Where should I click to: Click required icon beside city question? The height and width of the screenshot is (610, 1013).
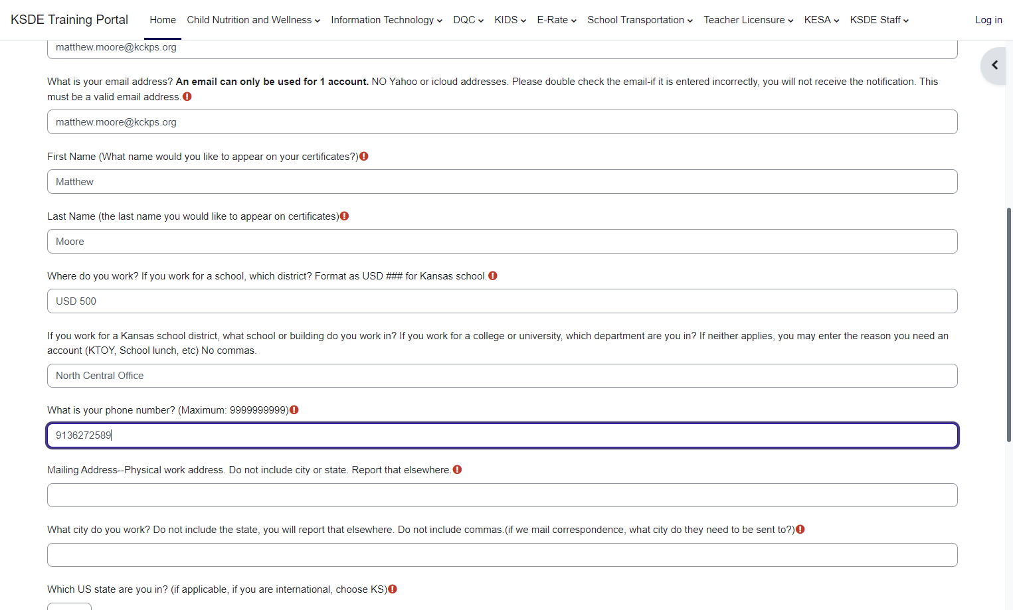[x=800, y=530]
